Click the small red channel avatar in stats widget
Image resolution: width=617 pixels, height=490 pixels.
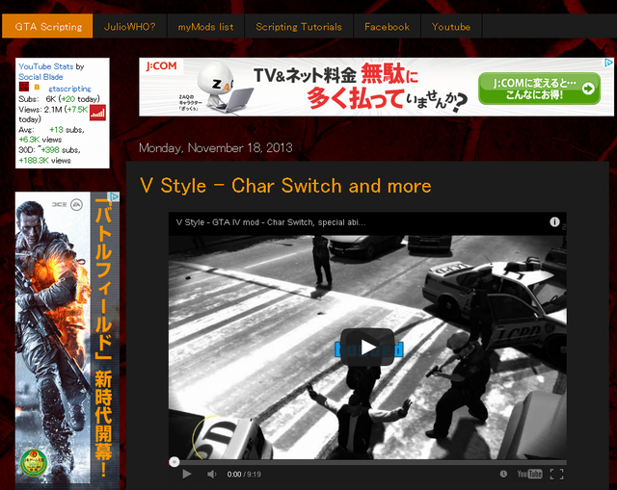[24, 88]
